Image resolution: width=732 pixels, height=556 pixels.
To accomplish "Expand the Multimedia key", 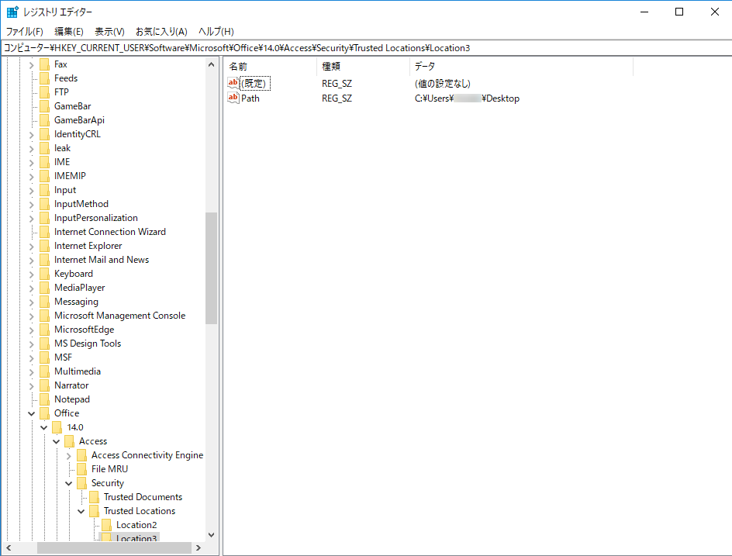I will 31,372.
